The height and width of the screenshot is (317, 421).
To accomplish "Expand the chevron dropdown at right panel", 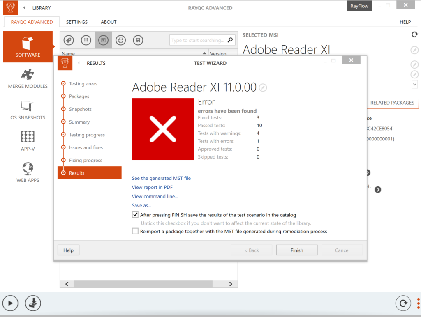I will tap(414, 84).
